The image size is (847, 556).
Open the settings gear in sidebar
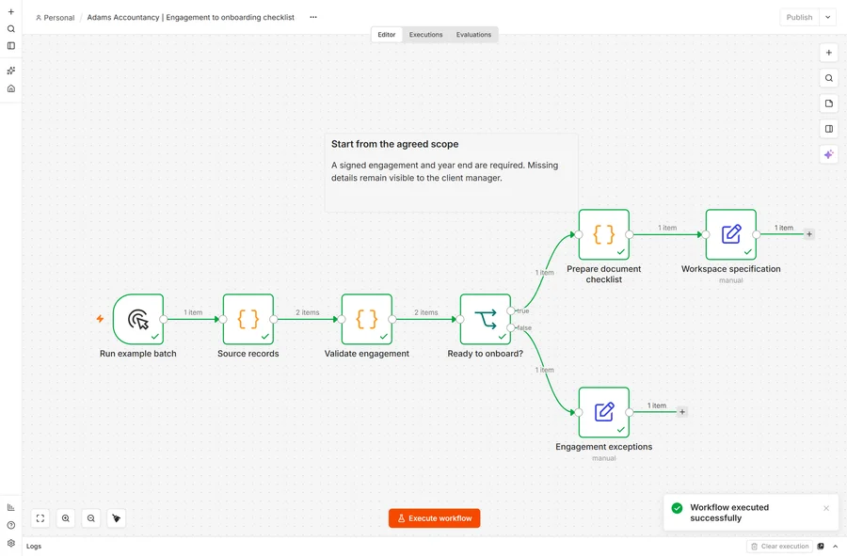(10, 543)
